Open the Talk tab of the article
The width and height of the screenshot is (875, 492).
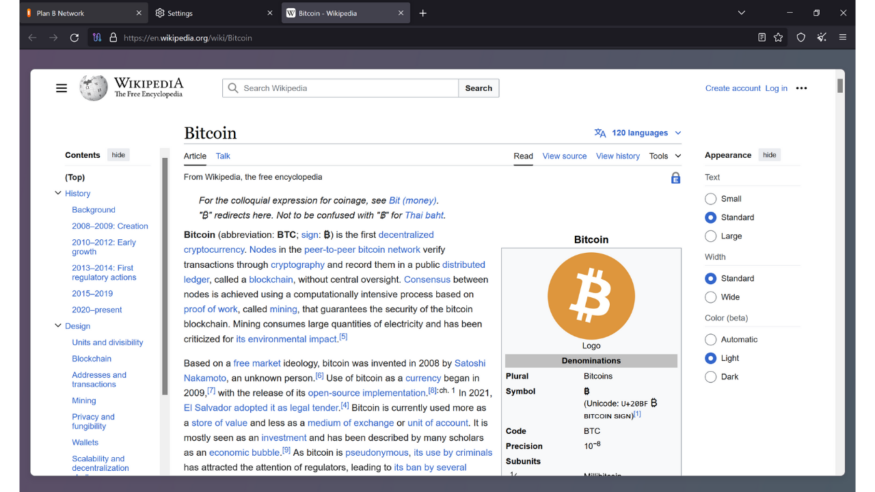pos(223,156)
